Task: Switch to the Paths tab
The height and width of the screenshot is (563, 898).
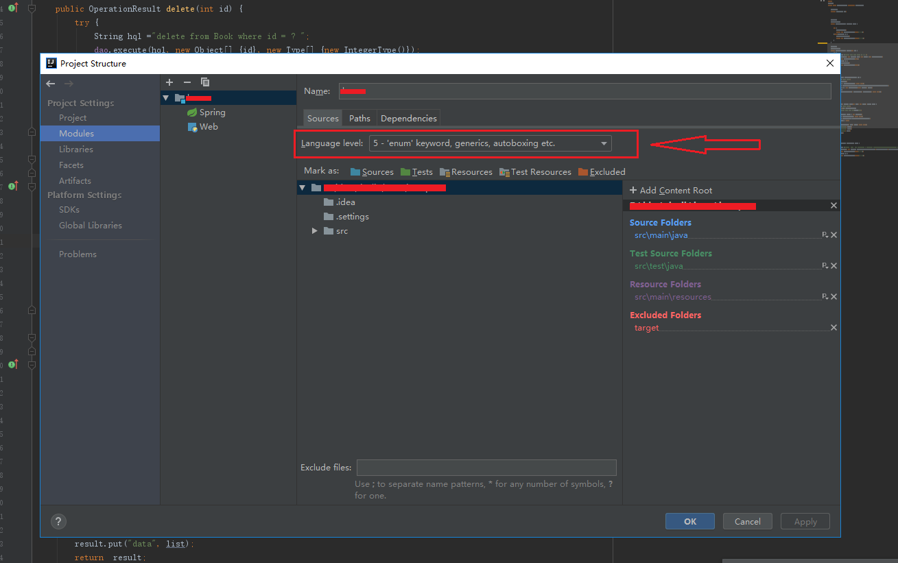Action: 359,117
